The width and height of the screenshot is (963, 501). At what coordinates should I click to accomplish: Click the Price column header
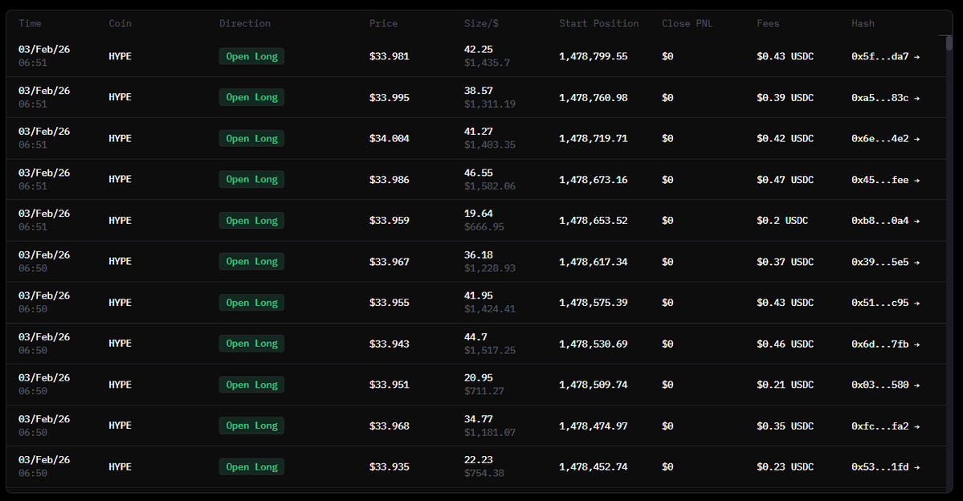(x=383, y=24)
